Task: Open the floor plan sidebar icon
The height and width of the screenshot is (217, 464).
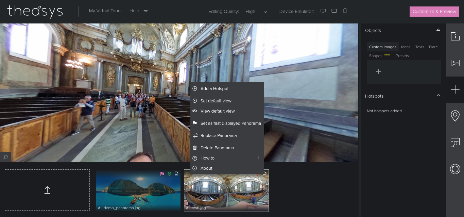Action: (x=455, y=143)
